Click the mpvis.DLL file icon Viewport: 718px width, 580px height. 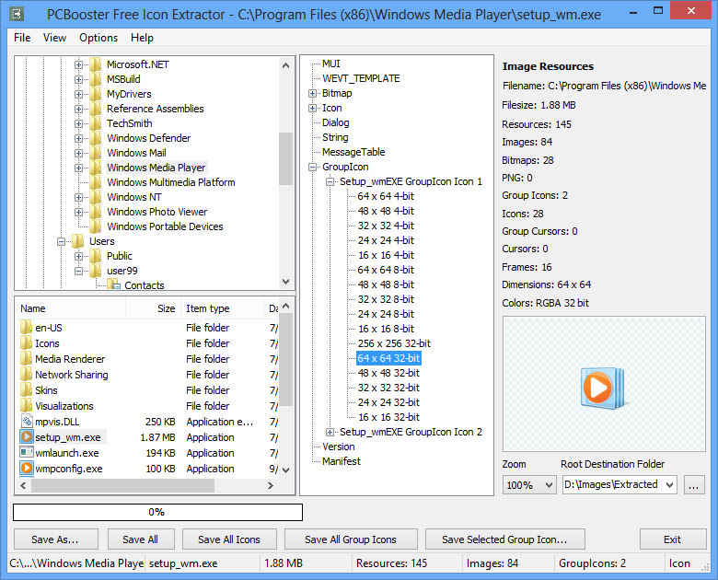pos(27,422)
